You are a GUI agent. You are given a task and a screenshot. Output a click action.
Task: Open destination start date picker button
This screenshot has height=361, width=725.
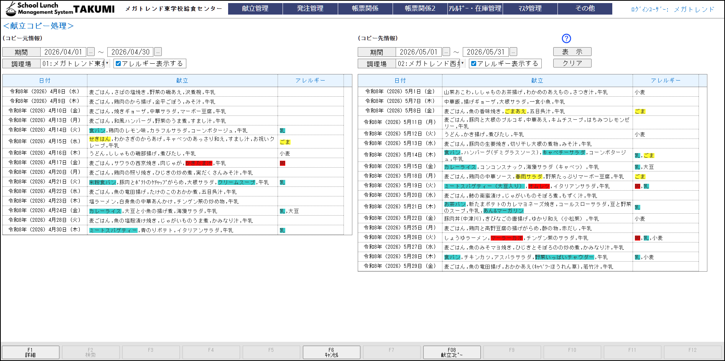tap(446, 52)
